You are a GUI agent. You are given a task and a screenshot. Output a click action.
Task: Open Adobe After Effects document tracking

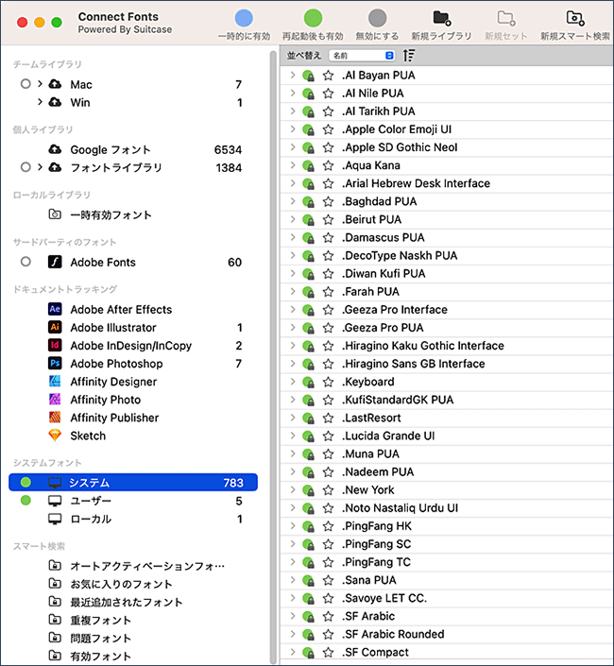point(121,309)
